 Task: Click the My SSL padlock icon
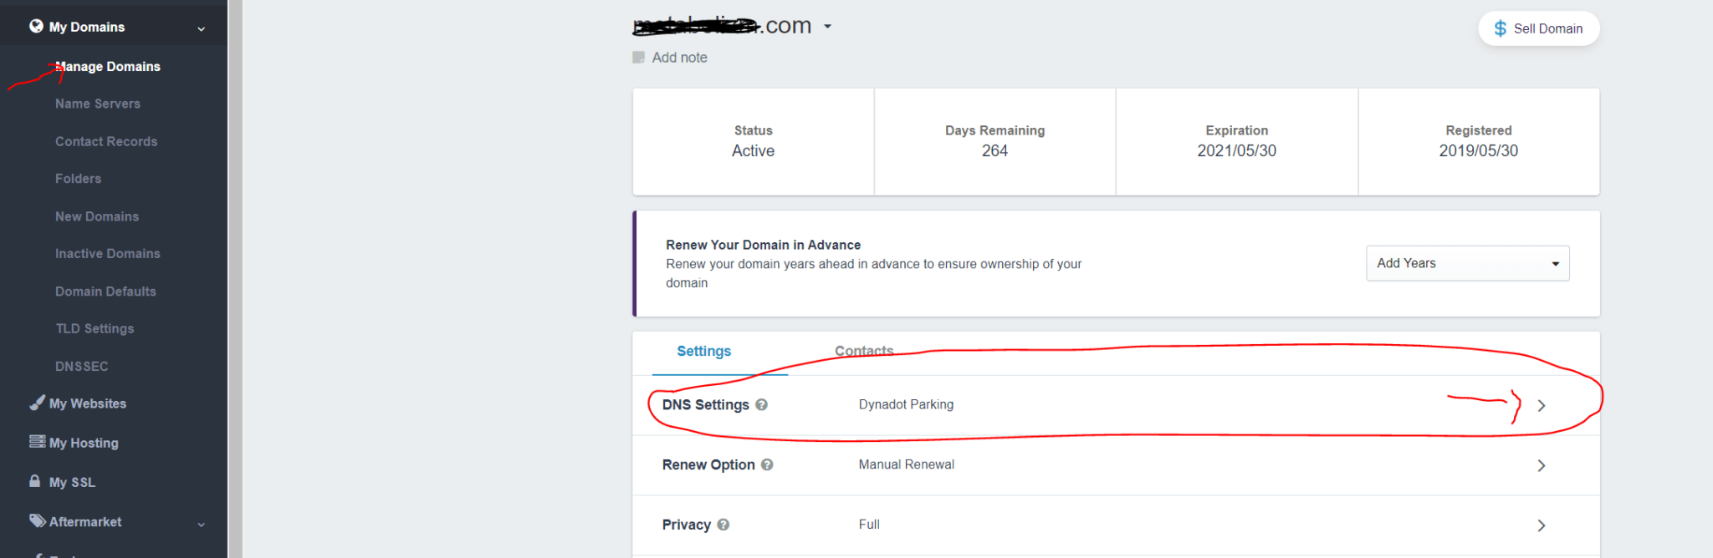tap(34, 482)
